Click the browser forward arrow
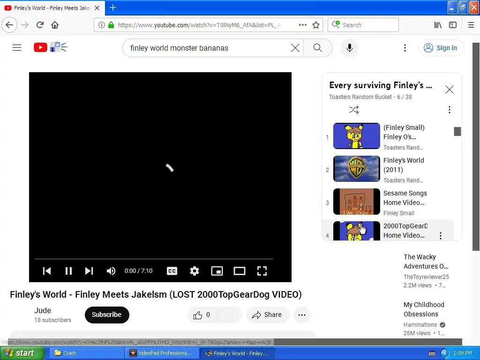Image resolution: width=480 pixels, height=360 pixels. (25, 25)
